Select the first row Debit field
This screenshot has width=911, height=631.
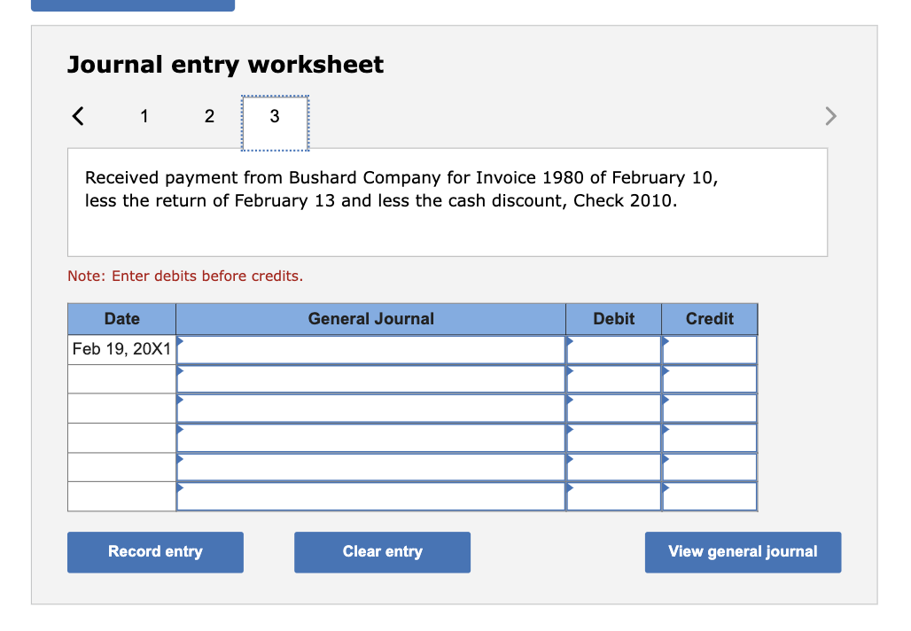coord(613,350)
